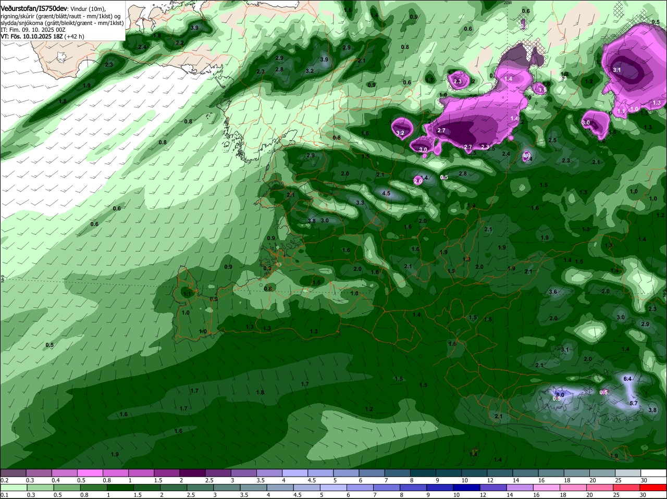667x499 pixels.
Task: Click the "Veðurstofan/IS750dev" title text
Action: [x=34, y=9]
